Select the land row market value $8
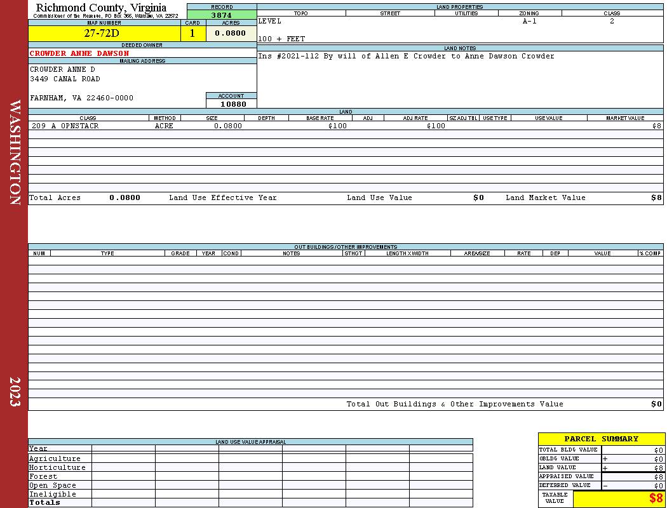 [x=657, y=126]
